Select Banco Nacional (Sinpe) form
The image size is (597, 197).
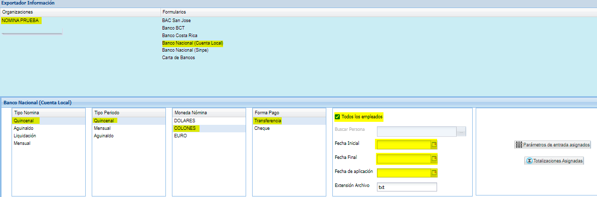(x=185, y=50)
